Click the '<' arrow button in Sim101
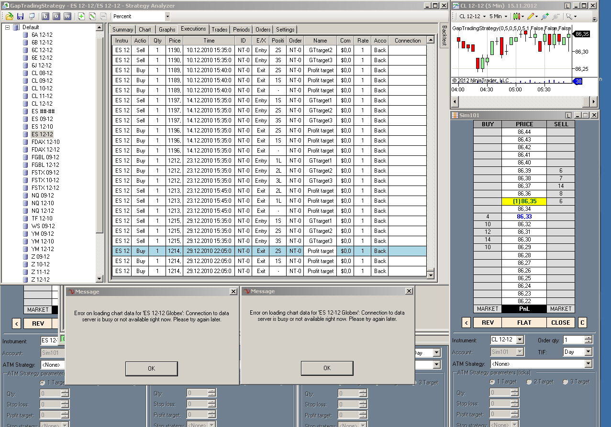The width and height of the screenshot is (611, 427). coord(467,323)
